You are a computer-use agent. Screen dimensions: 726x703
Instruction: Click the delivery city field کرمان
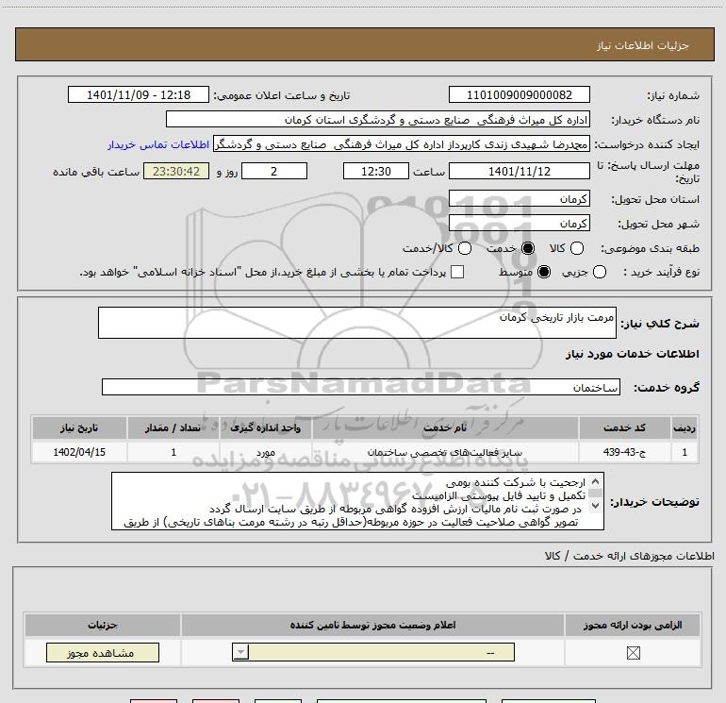pyautogui.click(x=519, y=224)
